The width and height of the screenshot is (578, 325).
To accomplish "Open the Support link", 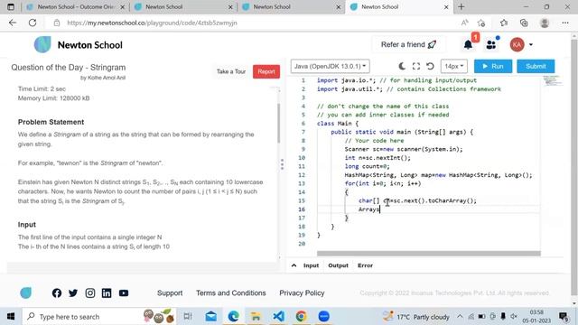I will [x=170, y=292].
